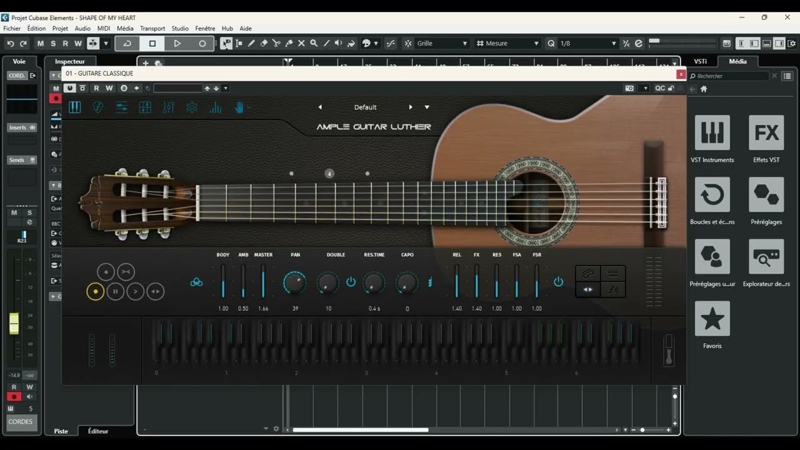The width and height of the screenshot is (800, 450).
Task: Select the Range Selection tool
Action: tap(239, 43)
